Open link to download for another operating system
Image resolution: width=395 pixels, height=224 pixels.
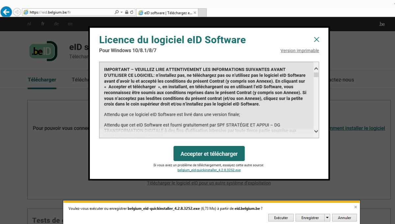[209, 183]
